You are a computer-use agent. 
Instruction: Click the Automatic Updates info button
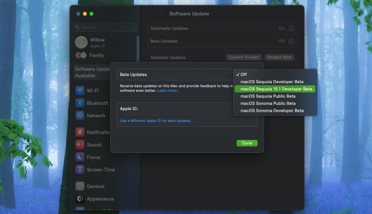pyautogui.click(x=291, y=28)
